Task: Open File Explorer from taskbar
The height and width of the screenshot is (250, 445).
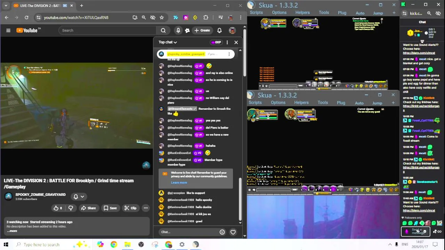Action: pyautogui.click(x=127, y=244)
